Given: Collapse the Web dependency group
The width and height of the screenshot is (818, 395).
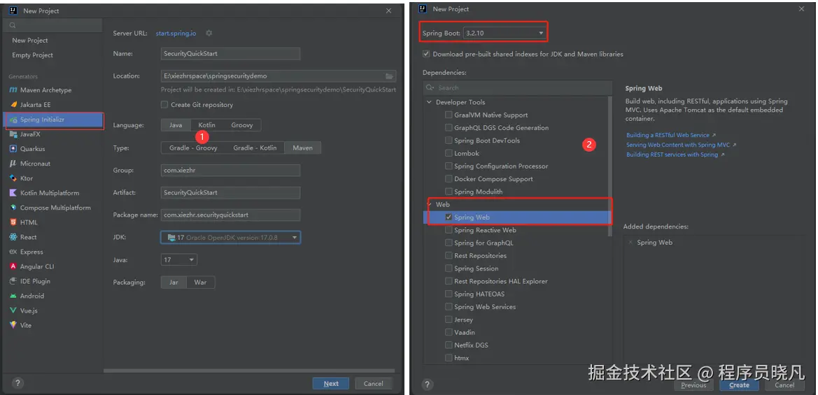Looking at the screenshot, I should (430, 205).
